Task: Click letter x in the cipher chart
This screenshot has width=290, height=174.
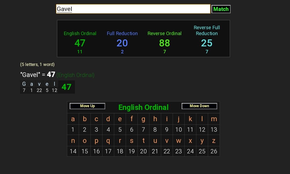Action: pos(190,141)
